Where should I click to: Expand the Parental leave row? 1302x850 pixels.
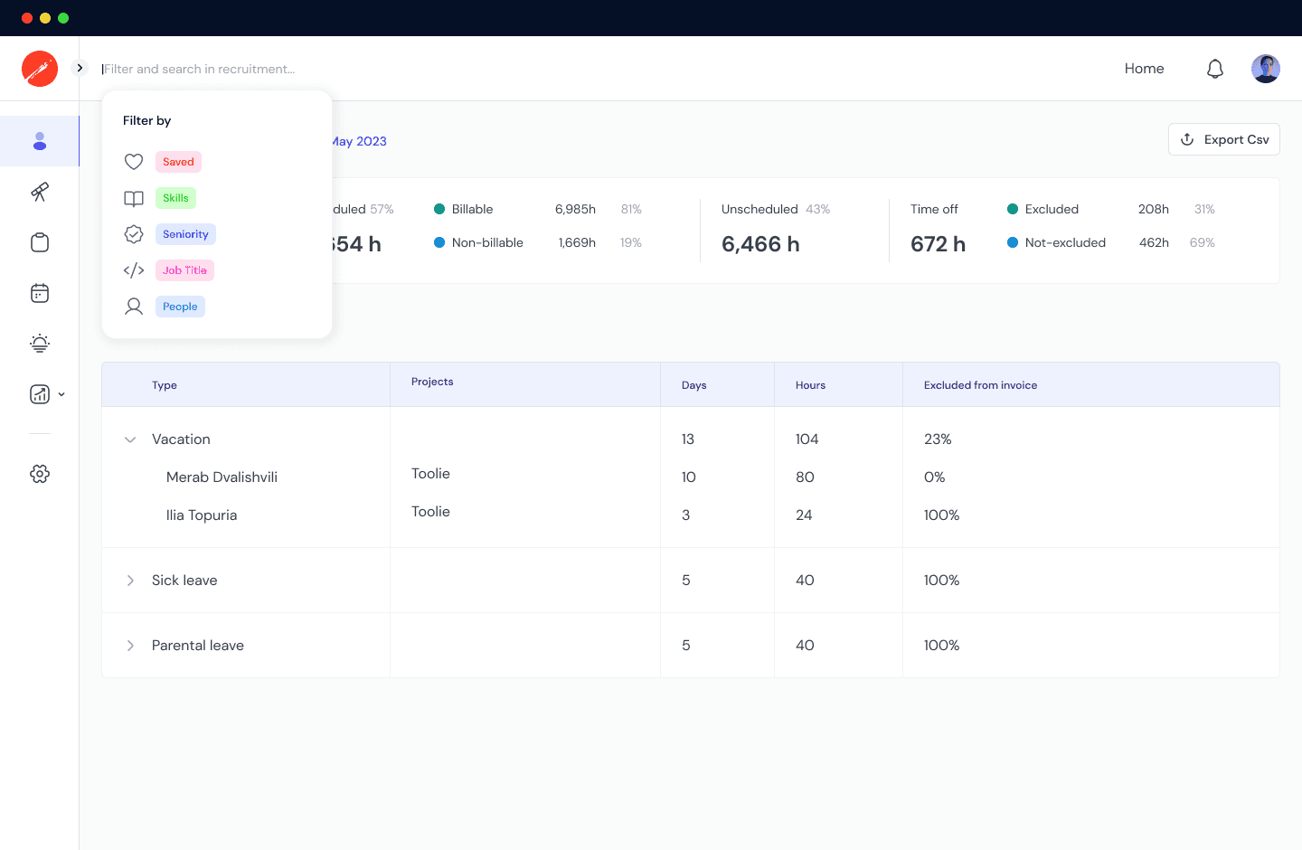pyautogui.click(x=130, y=646)
